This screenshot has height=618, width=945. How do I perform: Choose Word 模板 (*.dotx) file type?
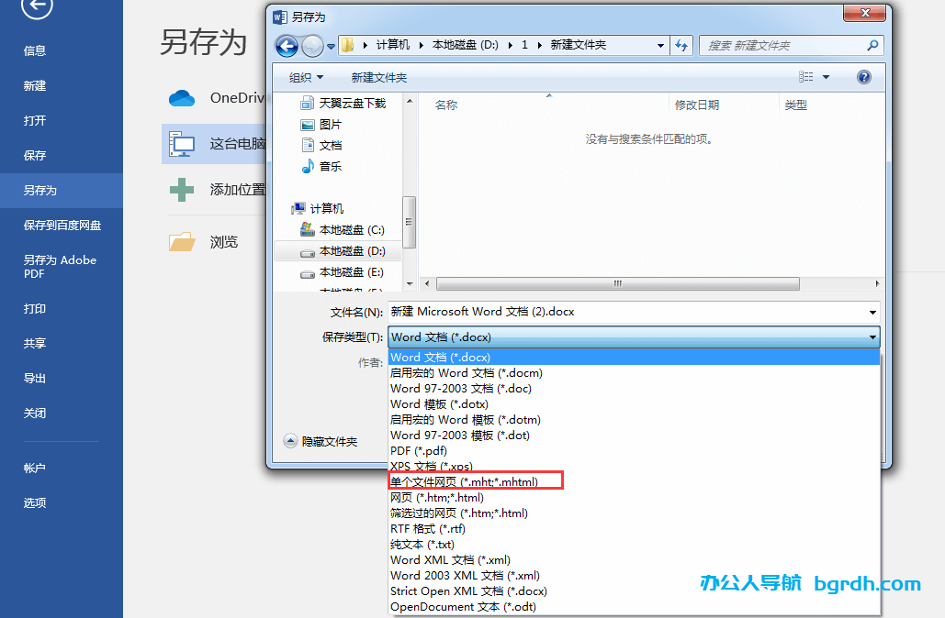click(x=439, y=404)
